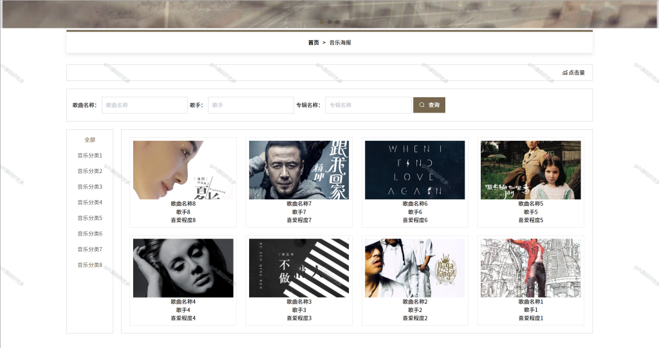The image size is (659, 348).
Task: Open 歌曲名称4 black-and-white portrait cover
Action: (183, 268)
